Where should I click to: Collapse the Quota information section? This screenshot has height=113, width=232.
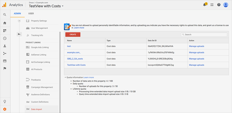(65, 77)
